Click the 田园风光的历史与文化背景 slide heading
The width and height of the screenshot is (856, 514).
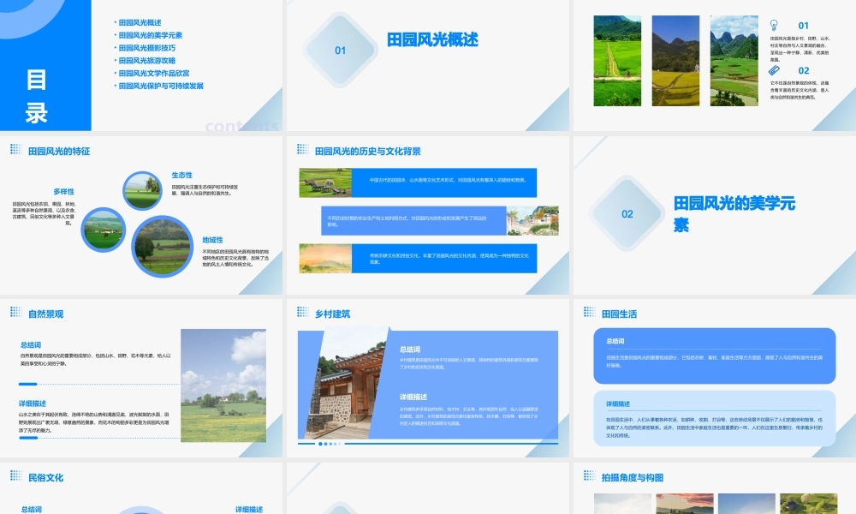[x=368, y=152]
